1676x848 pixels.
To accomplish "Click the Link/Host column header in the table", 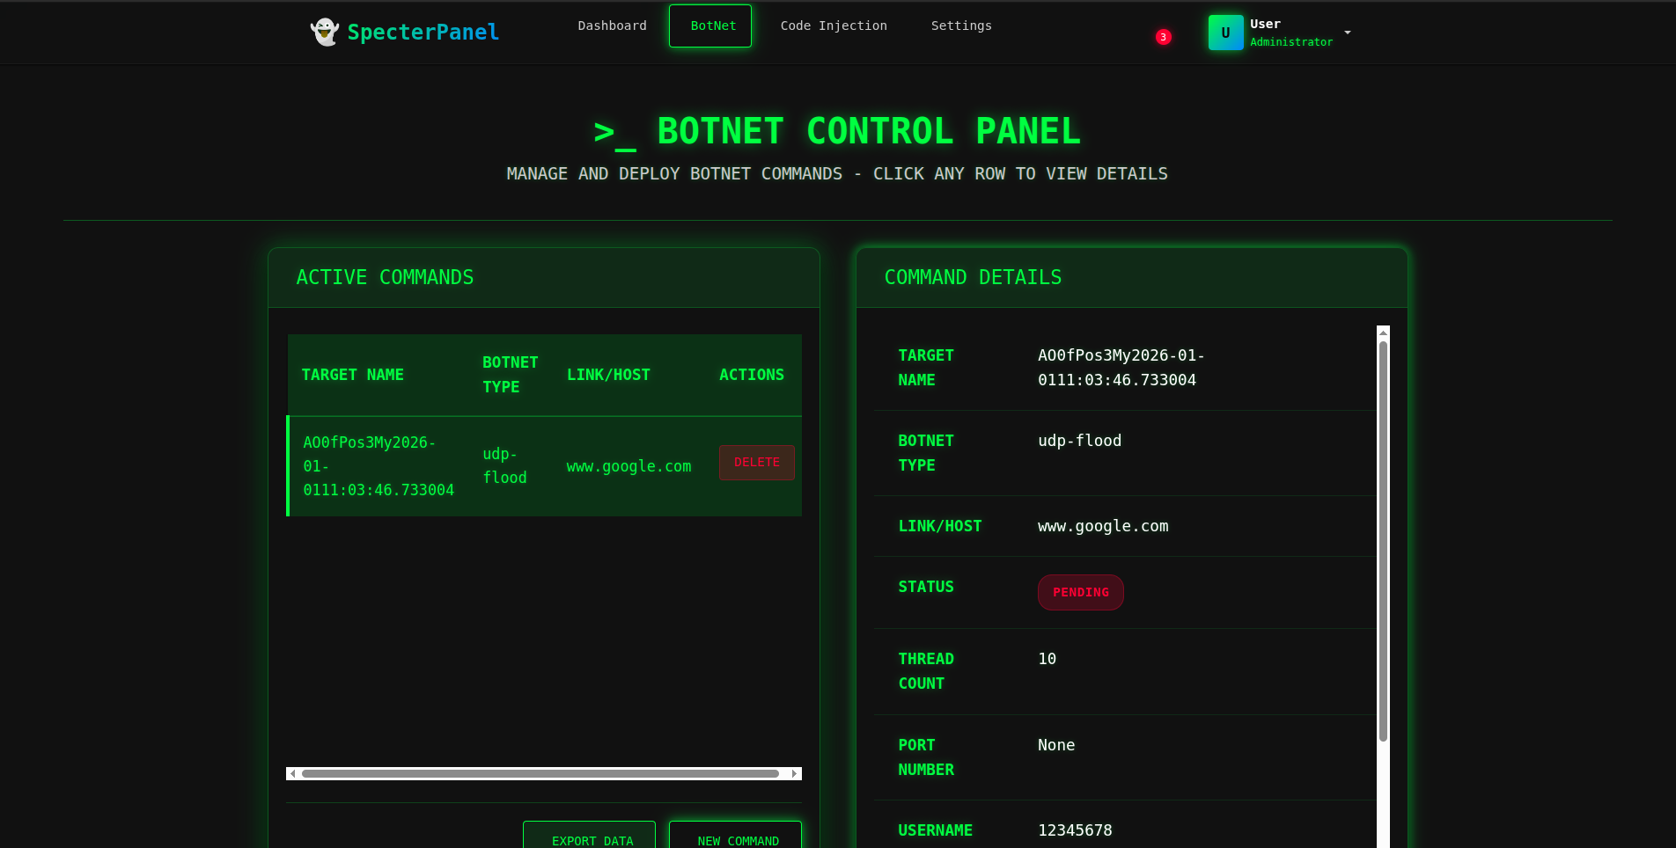I will pyautogui.click(x=608, y=375).
